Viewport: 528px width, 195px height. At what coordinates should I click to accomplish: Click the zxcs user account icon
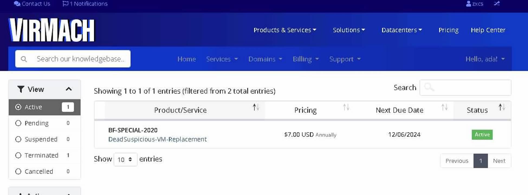click(x=468, y=4)
